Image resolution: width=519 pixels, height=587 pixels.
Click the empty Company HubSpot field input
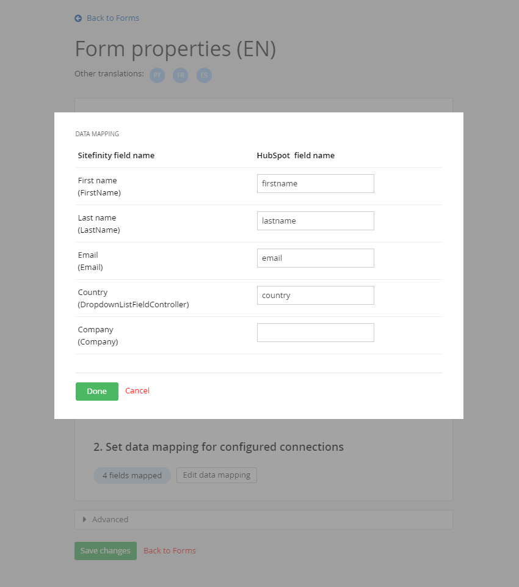tap(315, 332)
